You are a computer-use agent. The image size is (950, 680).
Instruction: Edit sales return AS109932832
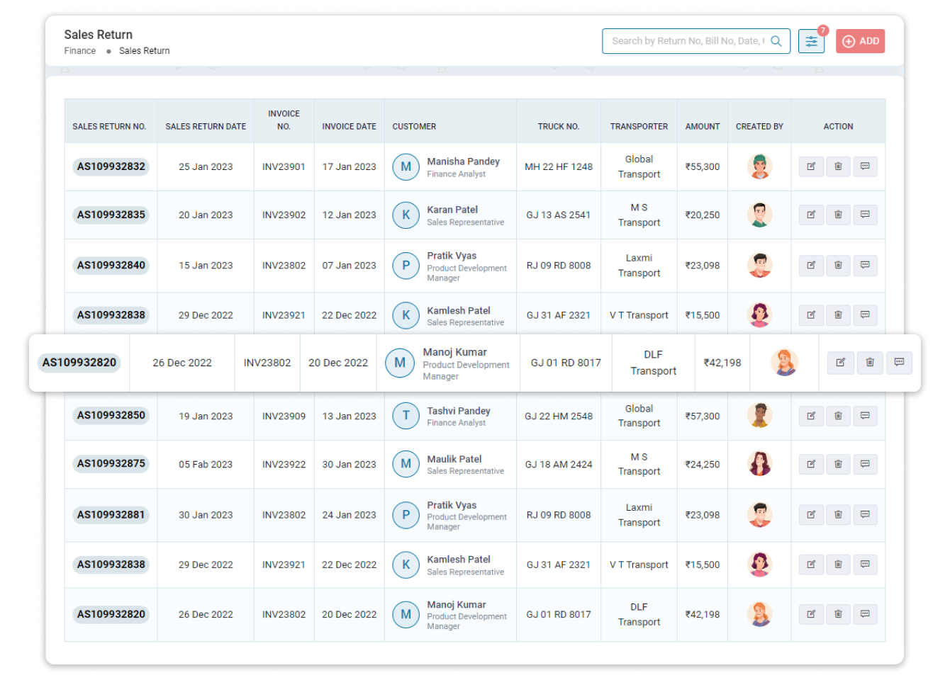click(811, 166)
